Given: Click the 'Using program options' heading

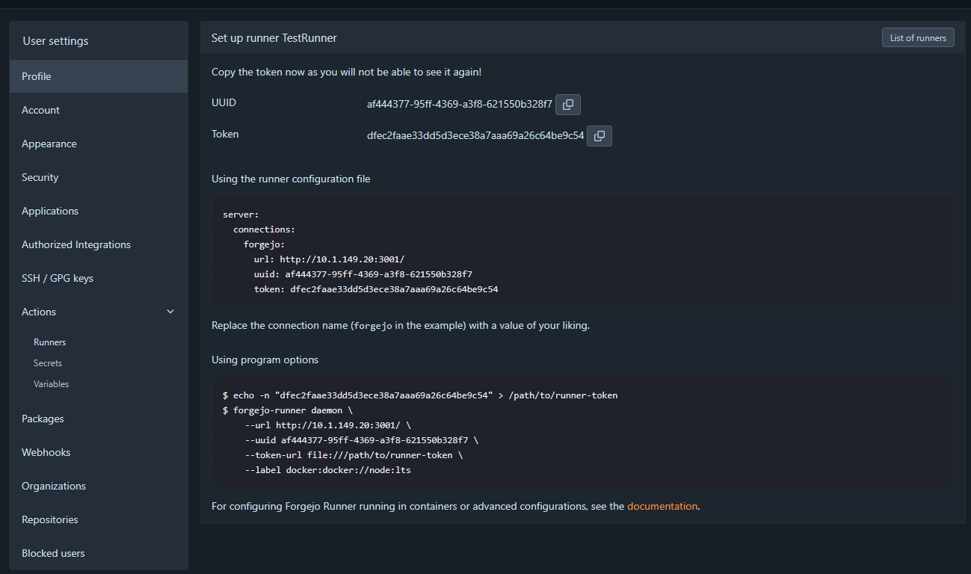Looking at the screenshot, I should (265, 360).
